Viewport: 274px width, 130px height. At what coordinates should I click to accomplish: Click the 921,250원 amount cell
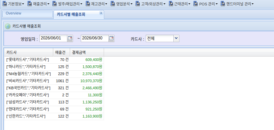point(87,109)
